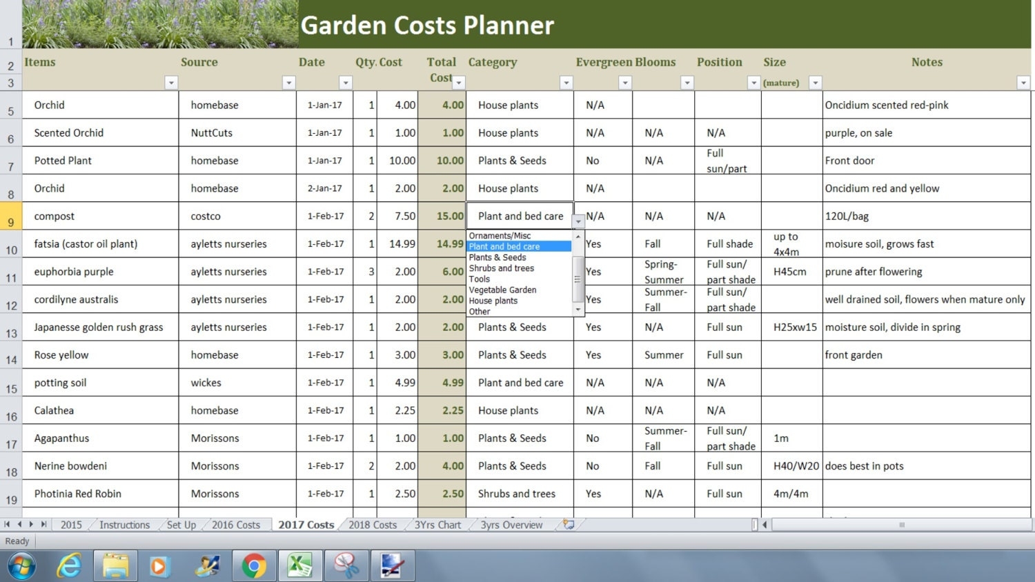Switch to the 2018 Costs sheet tab
This screenshot has height=582, width=1035.
[373, 525]
